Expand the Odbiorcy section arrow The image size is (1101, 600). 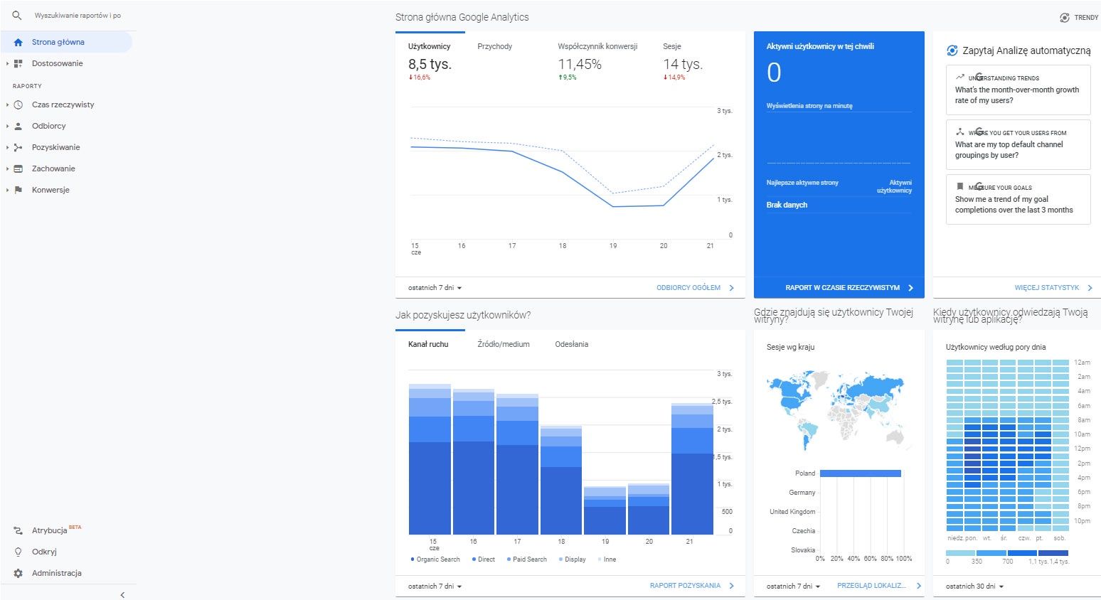pos(8,126)
